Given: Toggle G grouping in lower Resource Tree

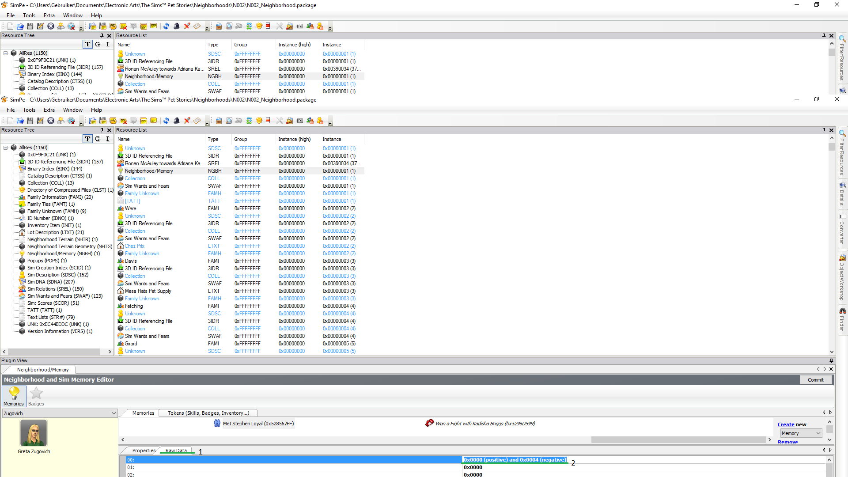Looking at the screenshot, I should coord(98,139).
